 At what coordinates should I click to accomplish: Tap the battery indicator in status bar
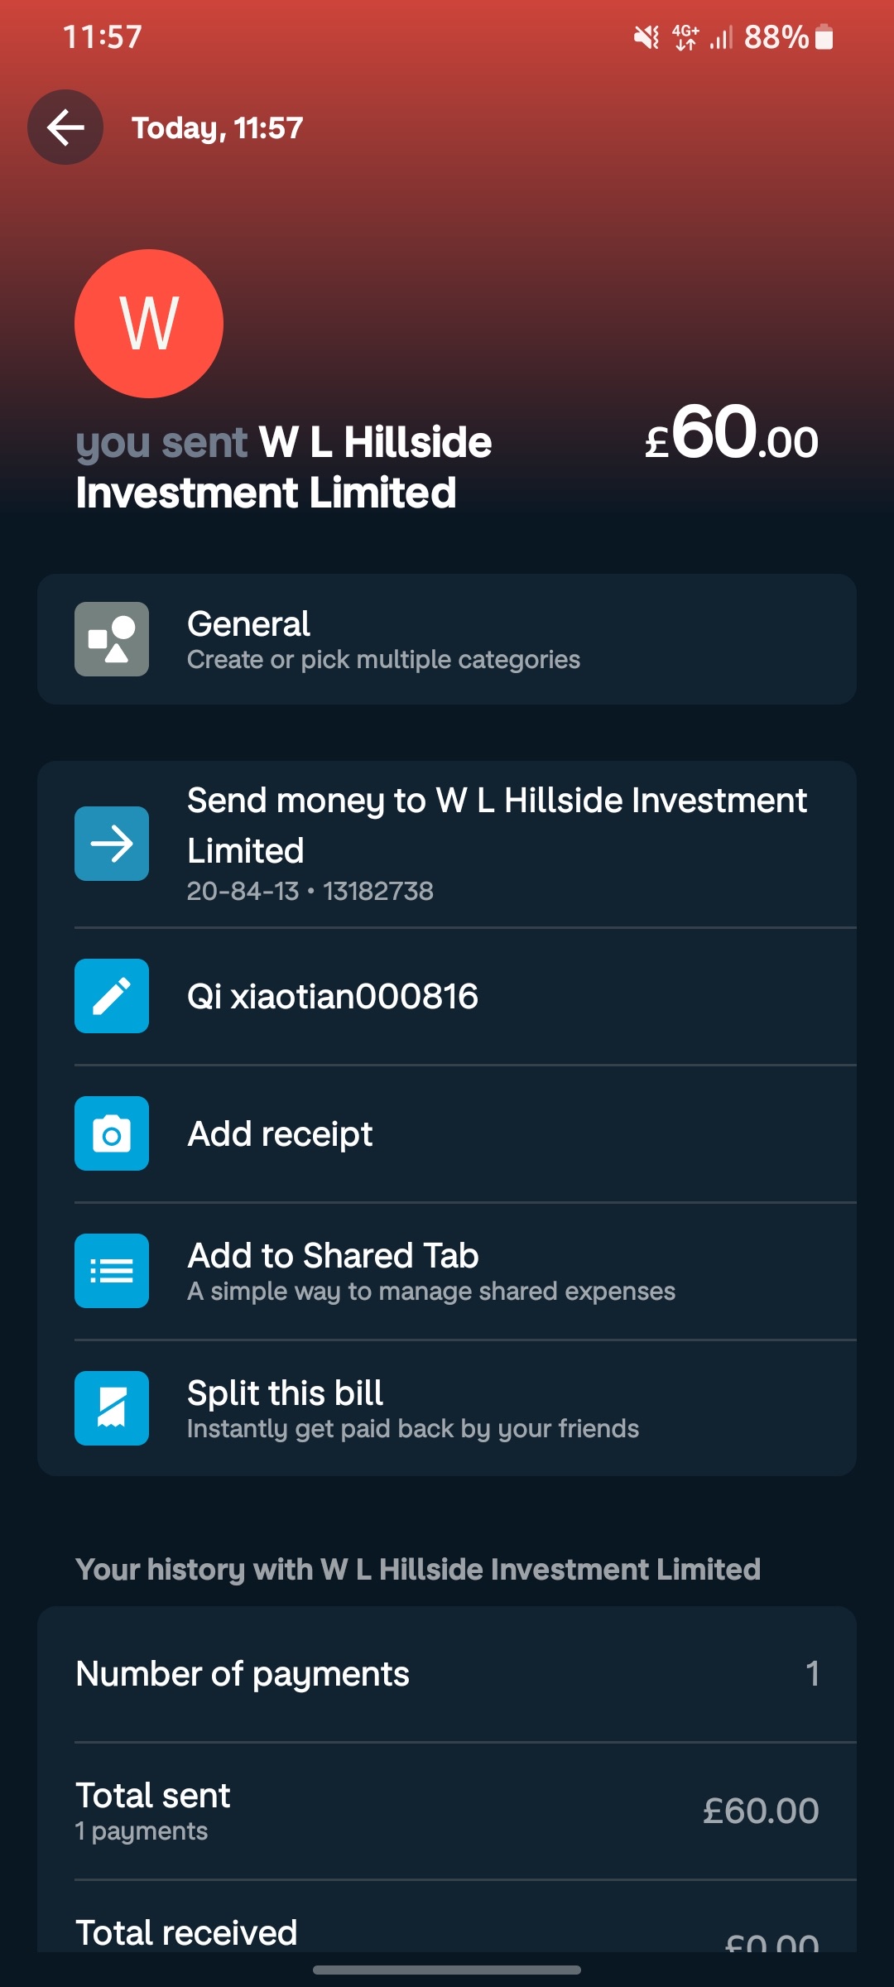824,37
